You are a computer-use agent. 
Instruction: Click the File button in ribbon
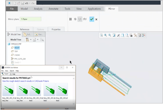pyautogui.click(x=12, y=9)
